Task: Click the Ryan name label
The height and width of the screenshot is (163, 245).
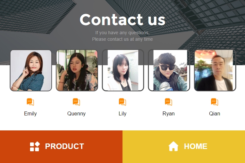Action: 169,114
